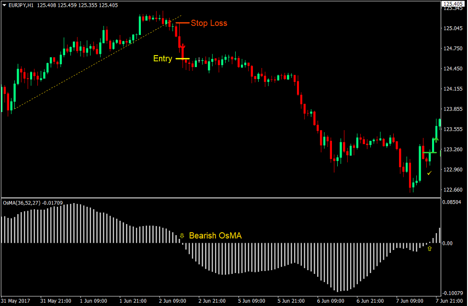The image size is (468, 306).
Task: Select the yellow Entry marker line
Action: pos(183,58)
